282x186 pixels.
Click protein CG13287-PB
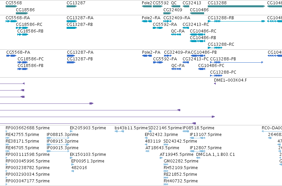(x=80, y=59)
